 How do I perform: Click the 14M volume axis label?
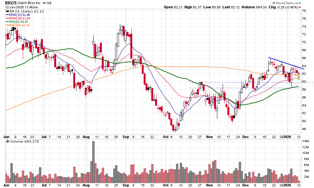pyautogui.click(x=305, y=141)
